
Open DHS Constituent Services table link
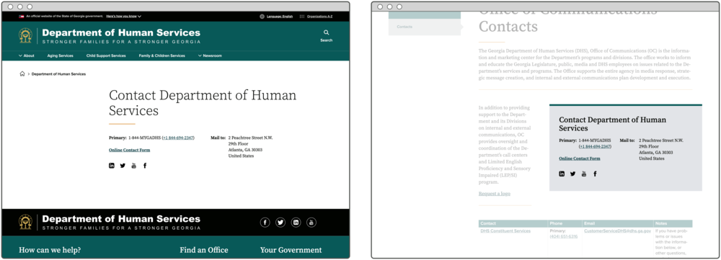pyautogui.click(x=505, y=231)
